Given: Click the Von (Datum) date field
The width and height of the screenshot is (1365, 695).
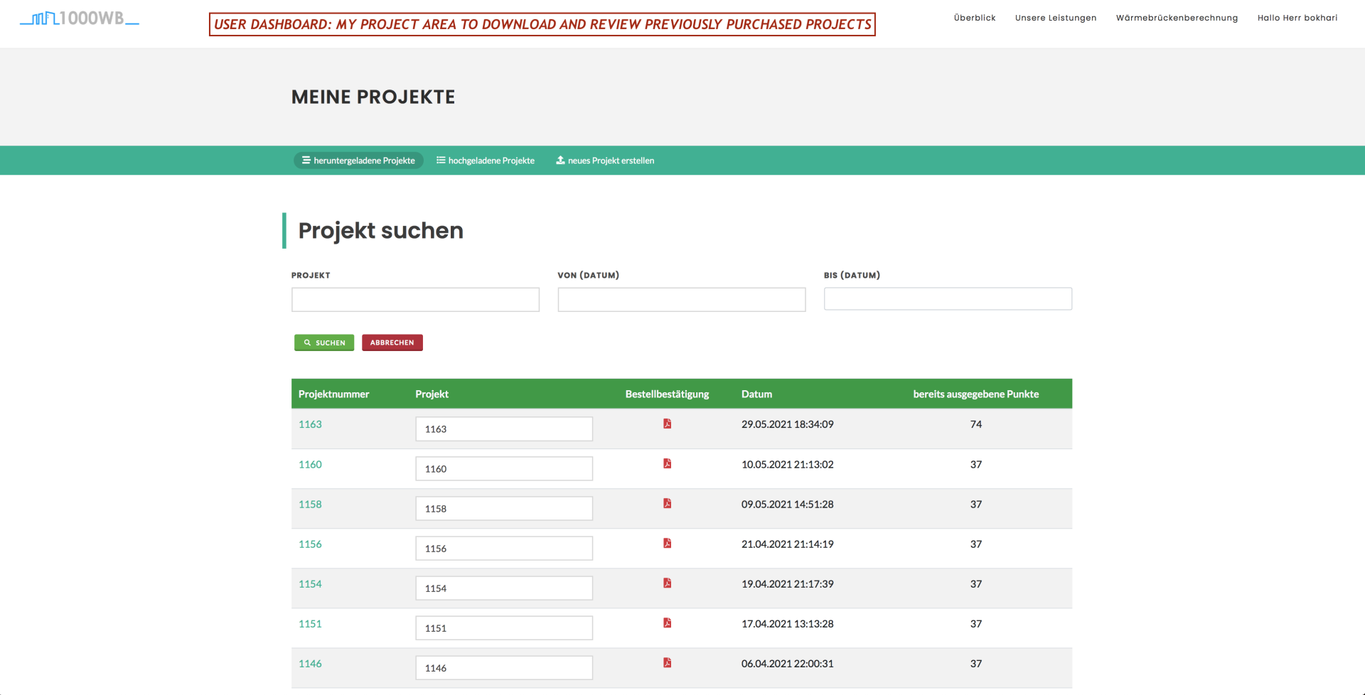Looking at the screenshot, I should pyautogui.click(x=681, y=300).
